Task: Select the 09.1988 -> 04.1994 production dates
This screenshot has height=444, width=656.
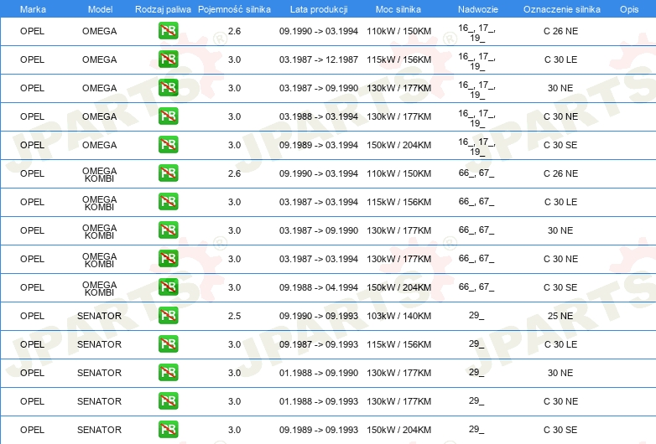Action: pyautogui.click(x=319, y=287)
